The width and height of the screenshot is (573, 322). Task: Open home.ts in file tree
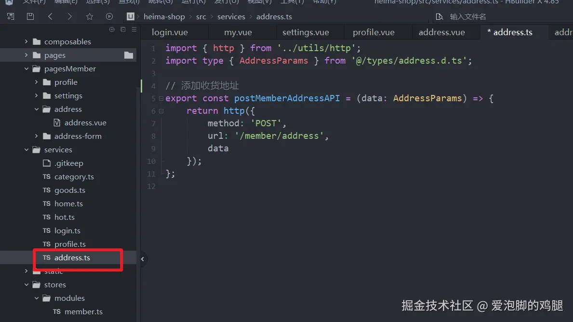click(x=69, y=203)
